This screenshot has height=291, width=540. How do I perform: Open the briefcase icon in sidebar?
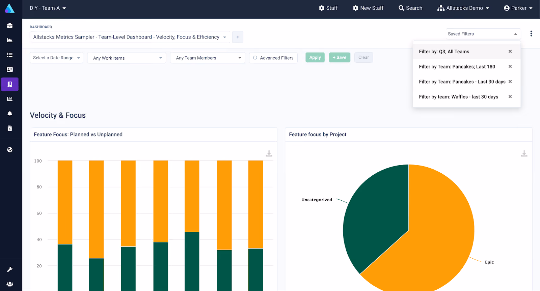10,26
